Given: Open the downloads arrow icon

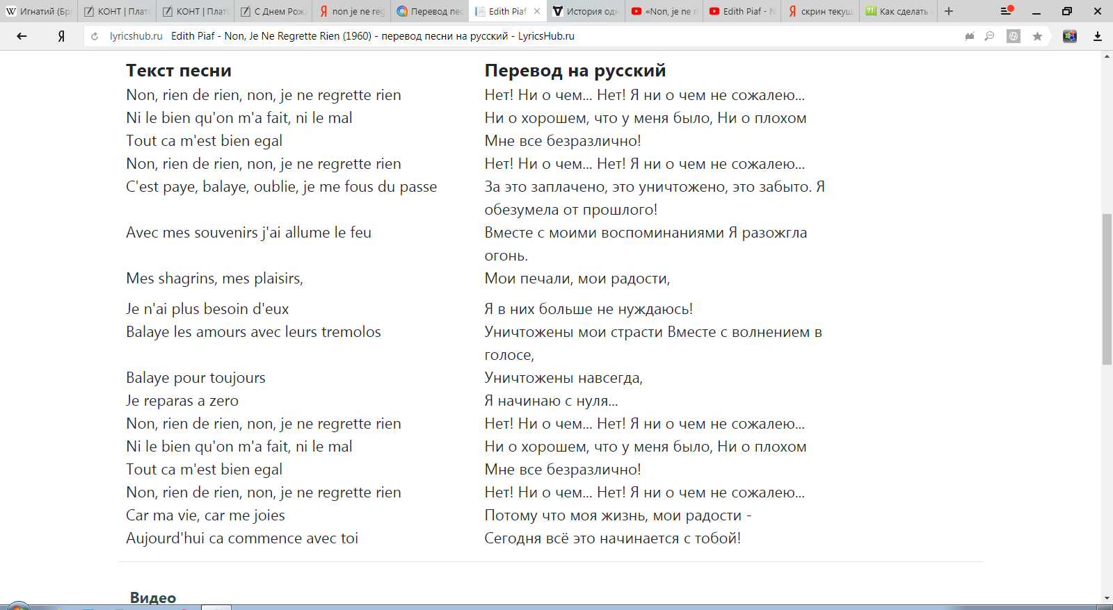Looking at the screenshot, I should [x=1098, y=36].
